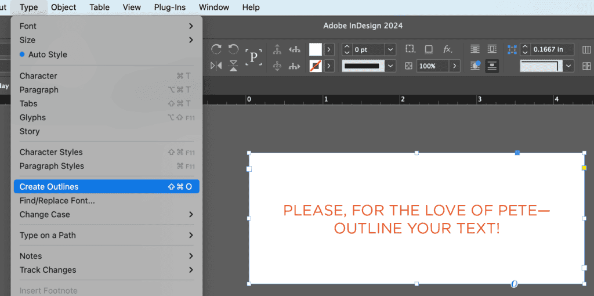
Task: Select Create Outlines menu item
Action: [x=107, y=186]
